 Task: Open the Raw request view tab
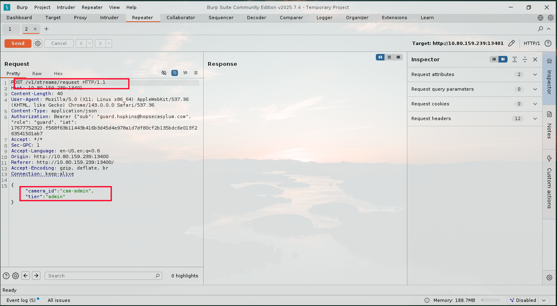37,74
